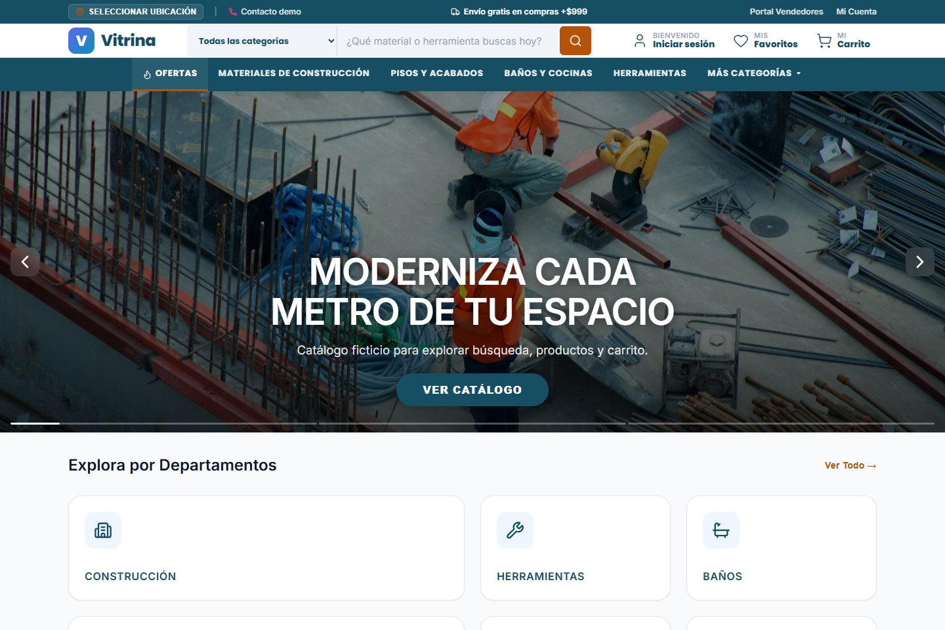945x630 pixels.
Task: Click the first carousel progress bar segment
Action: [x=163, y=423]
